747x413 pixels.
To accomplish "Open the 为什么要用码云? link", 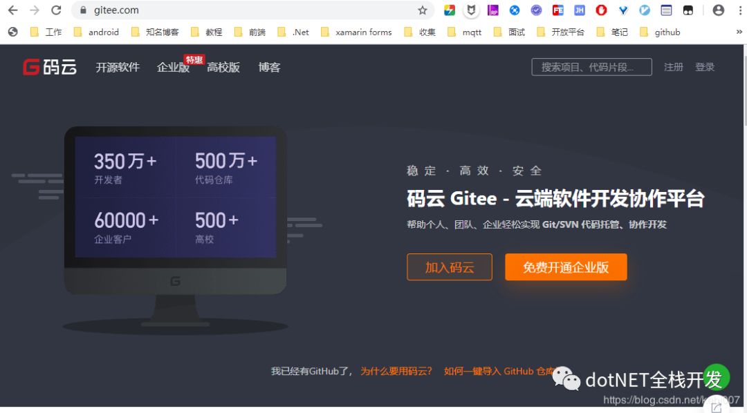I will pos(396,371).
